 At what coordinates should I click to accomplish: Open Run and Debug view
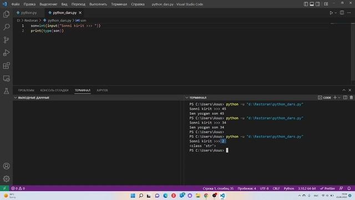tap(6, 53)
